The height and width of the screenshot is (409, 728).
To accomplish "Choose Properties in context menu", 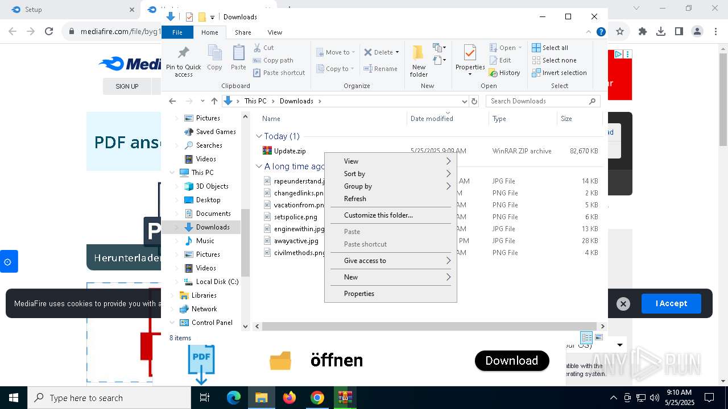I will click(x=391, y=294).
